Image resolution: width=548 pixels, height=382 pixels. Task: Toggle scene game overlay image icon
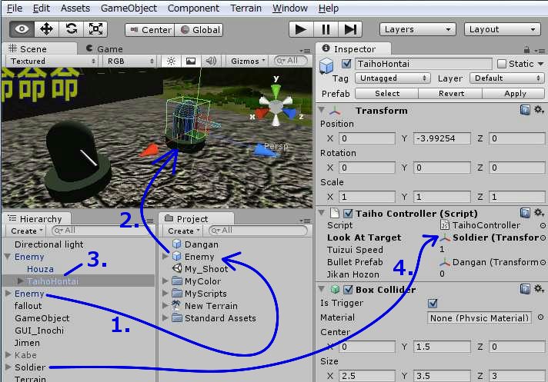[191, 61]
